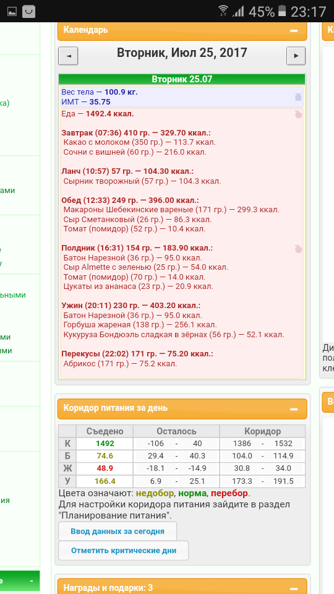
Task: Open the Завтрак (07:36) meal entry
Action: click(136, 134)
